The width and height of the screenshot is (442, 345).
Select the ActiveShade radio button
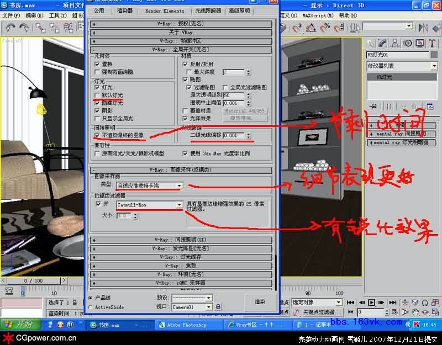(91, 307)
